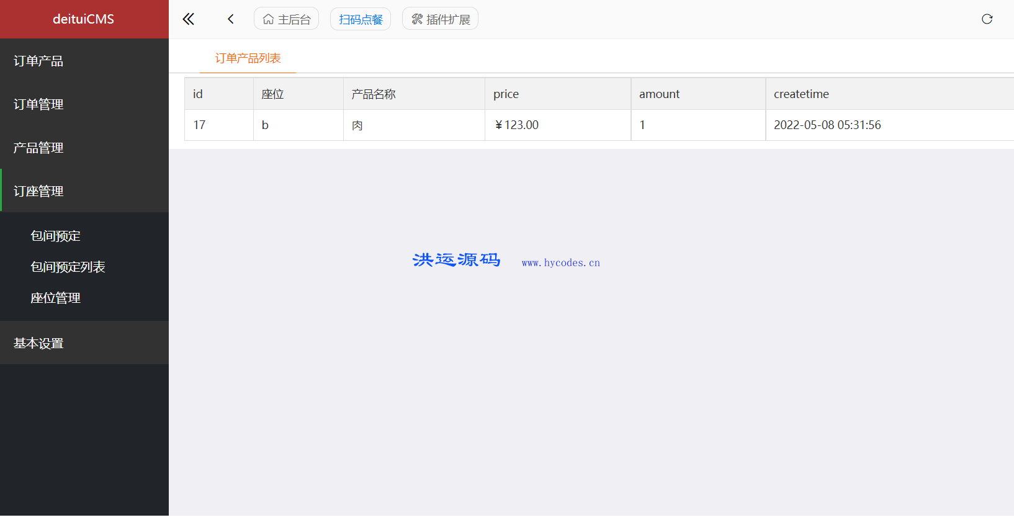Collapse sidebar with double-chevron icon

[189, 19]
